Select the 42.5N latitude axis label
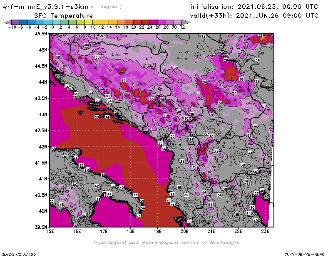The width and height of the screenshot is (333, 257). point(41,131)
